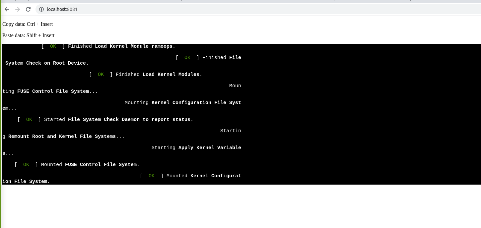Focus the address bar showing localhost:8081
Viewport: 481px width, 228px height.
point(259,9)
